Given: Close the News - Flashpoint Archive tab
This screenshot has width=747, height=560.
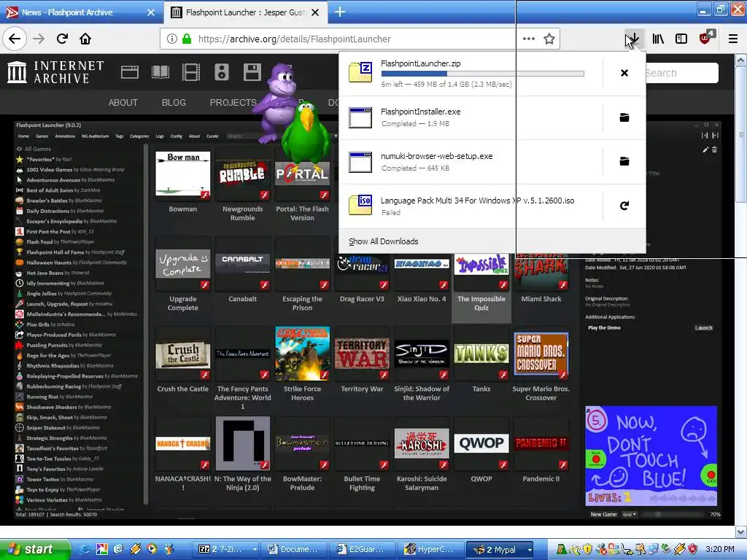Looking at the screenshot, I should pos(151,12).
